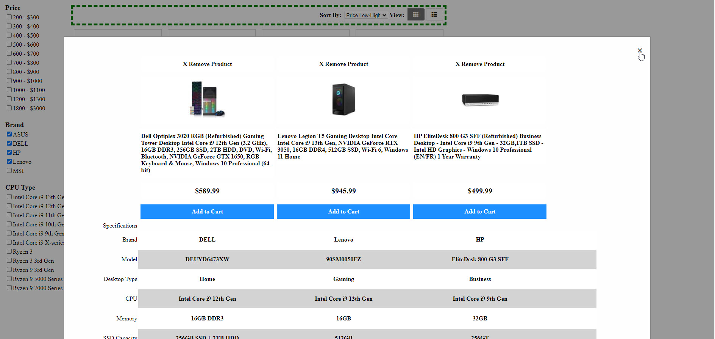The width and height of the screenshot is (715, 339).
Task: Check the $200 - $300 price filter
Action: click(9, 17)
